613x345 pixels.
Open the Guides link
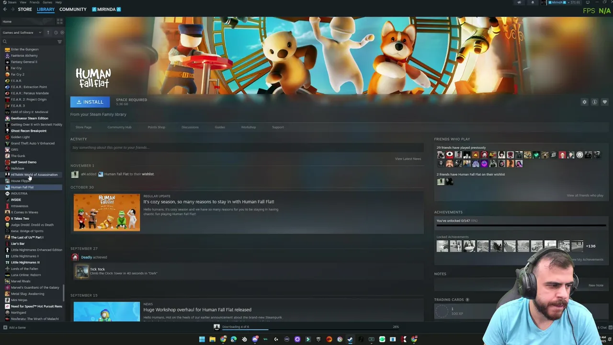(x=220, y=127)
